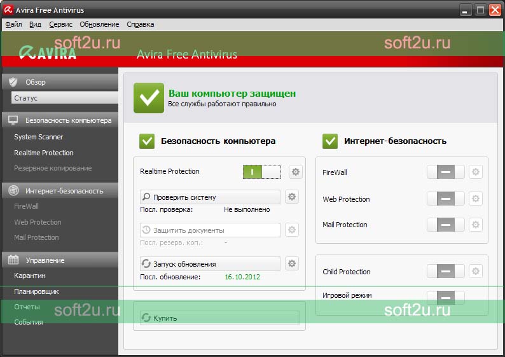The height and width of the screenshot is (357, 505).
Task: Click the Защитить документы button
Action: pyautogui.click(x=210, y=230)
